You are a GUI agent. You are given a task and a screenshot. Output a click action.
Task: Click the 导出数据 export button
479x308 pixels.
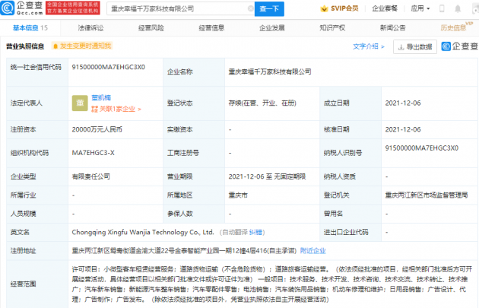click(415, 46)
